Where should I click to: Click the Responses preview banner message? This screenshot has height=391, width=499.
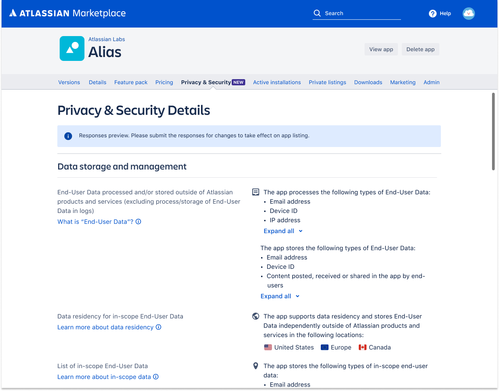[194, 135]
